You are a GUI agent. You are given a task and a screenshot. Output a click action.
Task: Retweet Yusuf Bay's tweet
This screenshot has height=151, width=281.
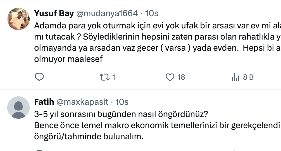pos(104,77)
